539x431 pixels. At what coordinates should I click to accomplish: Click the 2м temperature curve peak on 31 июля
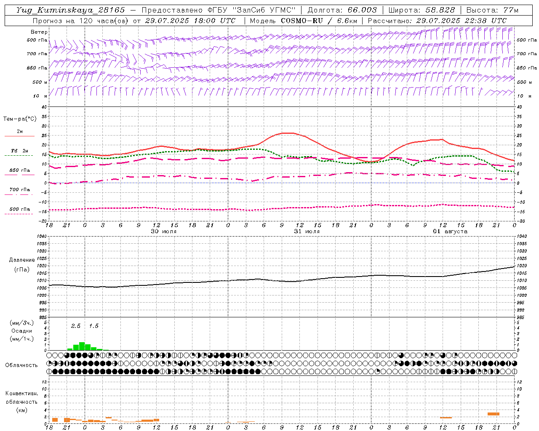288,133
